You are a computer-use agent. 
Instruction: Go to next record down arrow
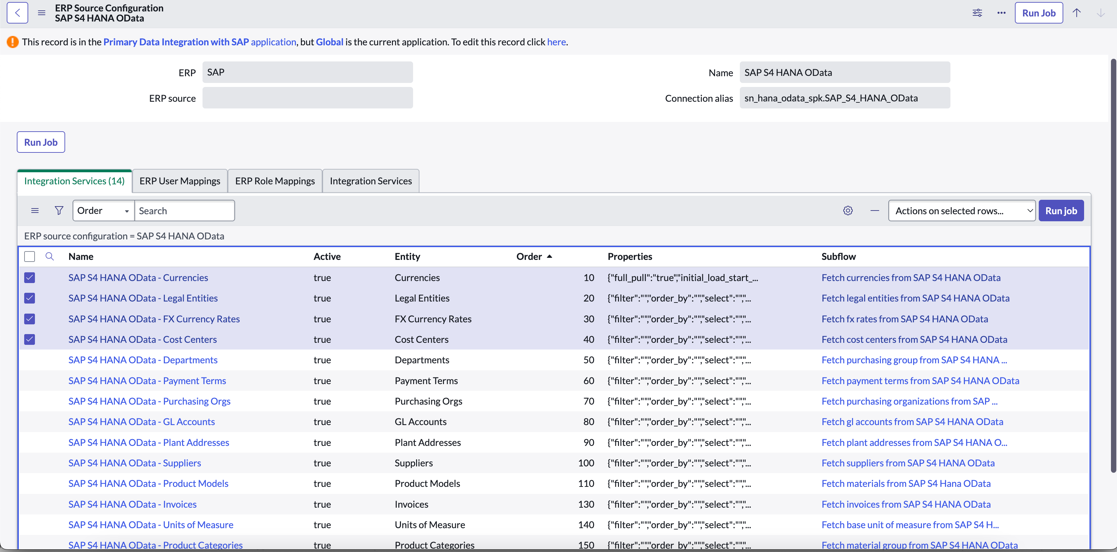[x=1101, y=13]
